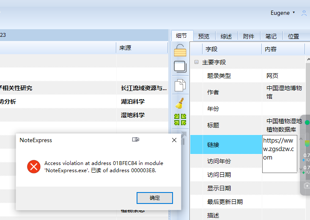Click the 来源 column header
Screen dimensions: 310x220
tap(142, 48)
